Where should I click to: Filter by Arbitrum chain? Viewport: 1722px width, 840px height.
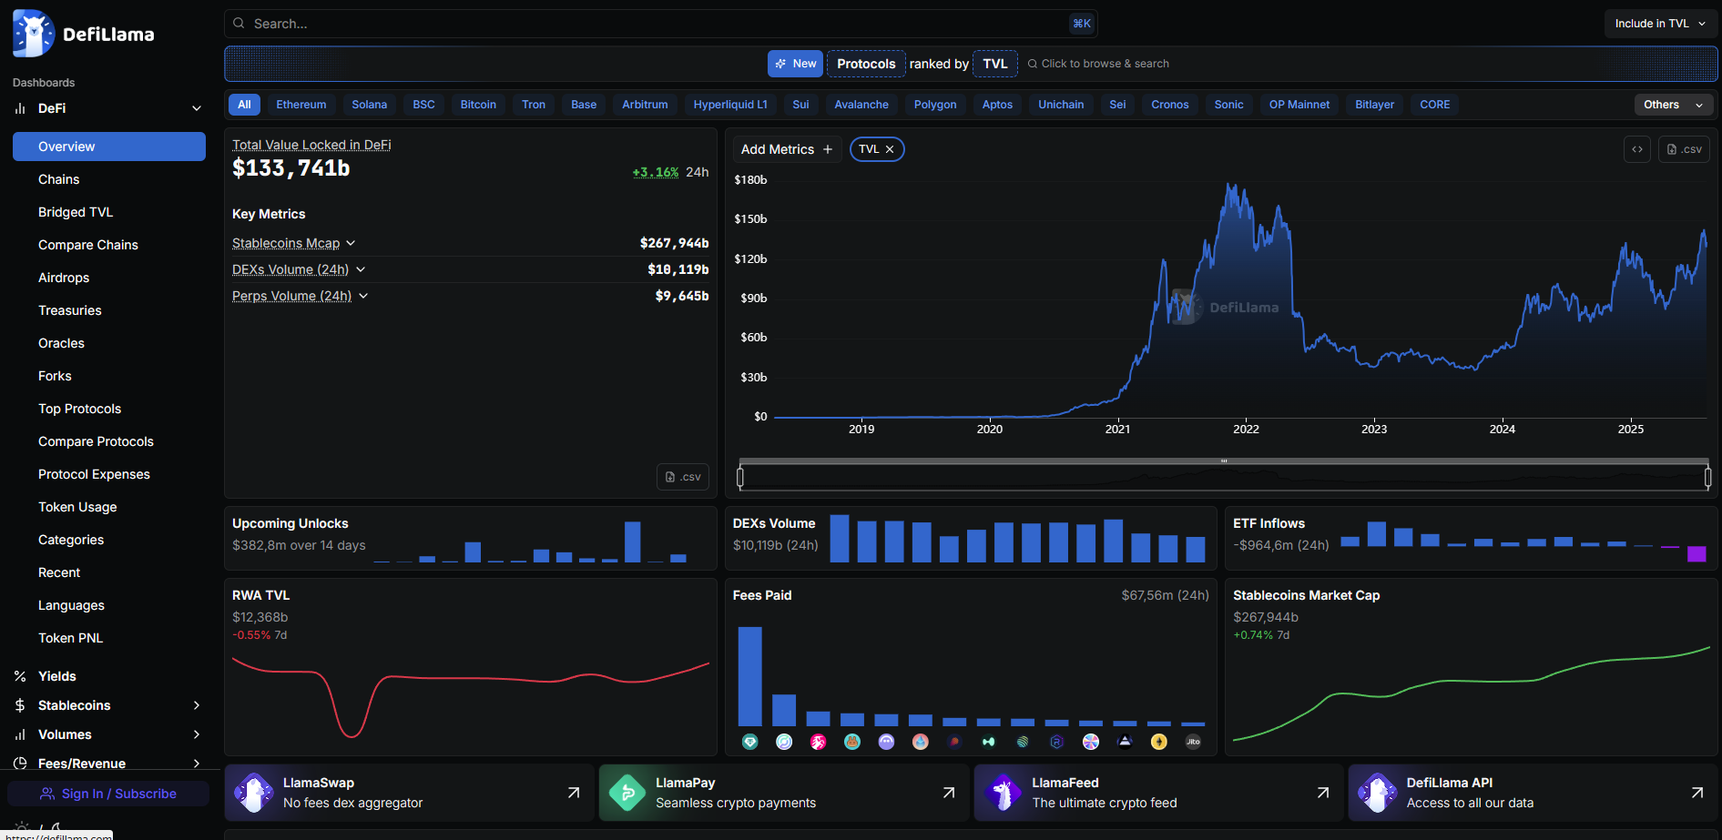(x=645, y=105)
